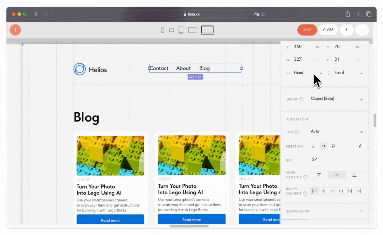Open the ALIGN ELEMENTS help question mark
Image resolution: width=383 pixels, height=235 pixels.
point(305,177)
